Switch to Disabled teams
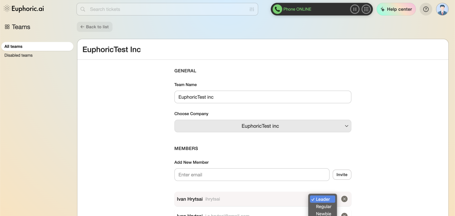This screenshot has height=216, width=455. coord(18,55)
